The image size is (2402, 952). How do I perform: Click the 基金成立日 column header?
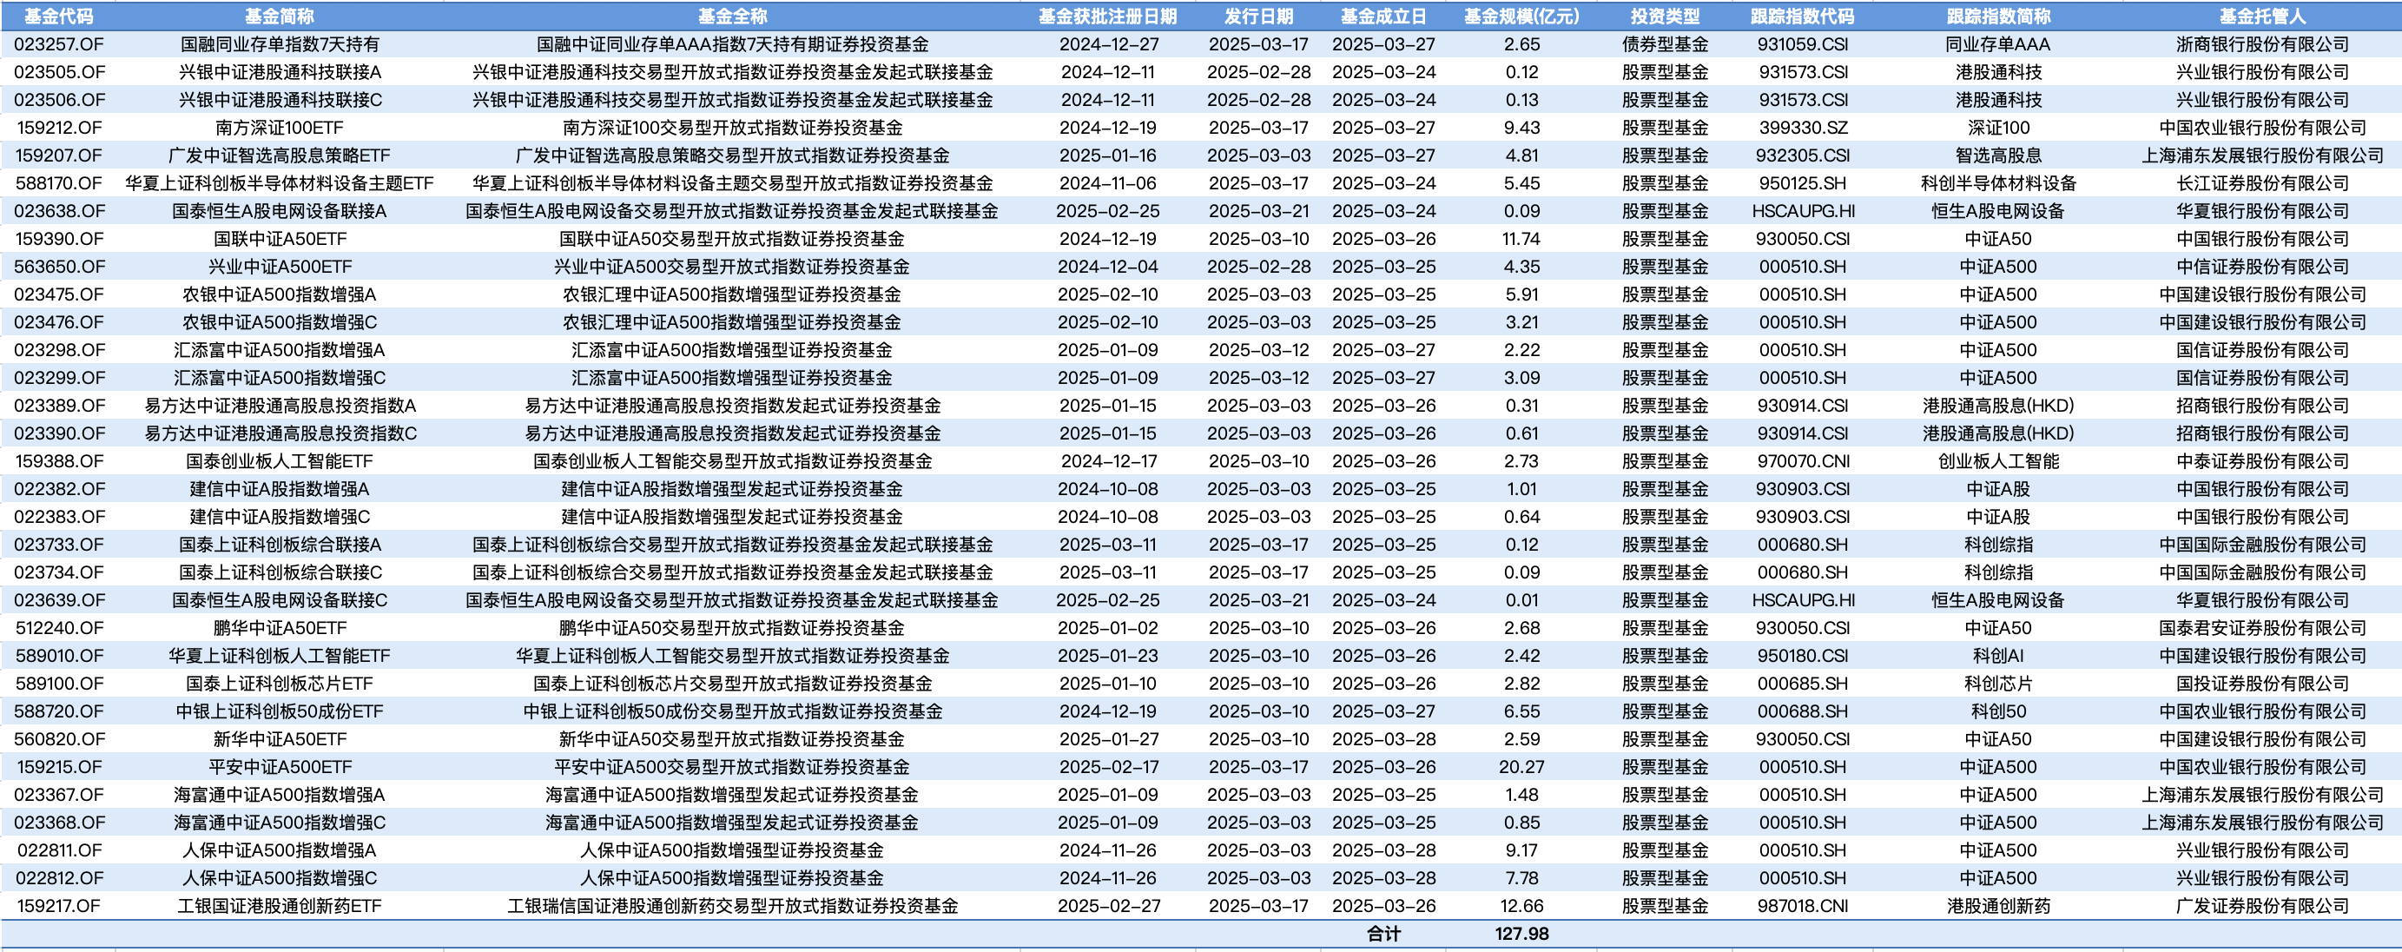pos(1382,16)
